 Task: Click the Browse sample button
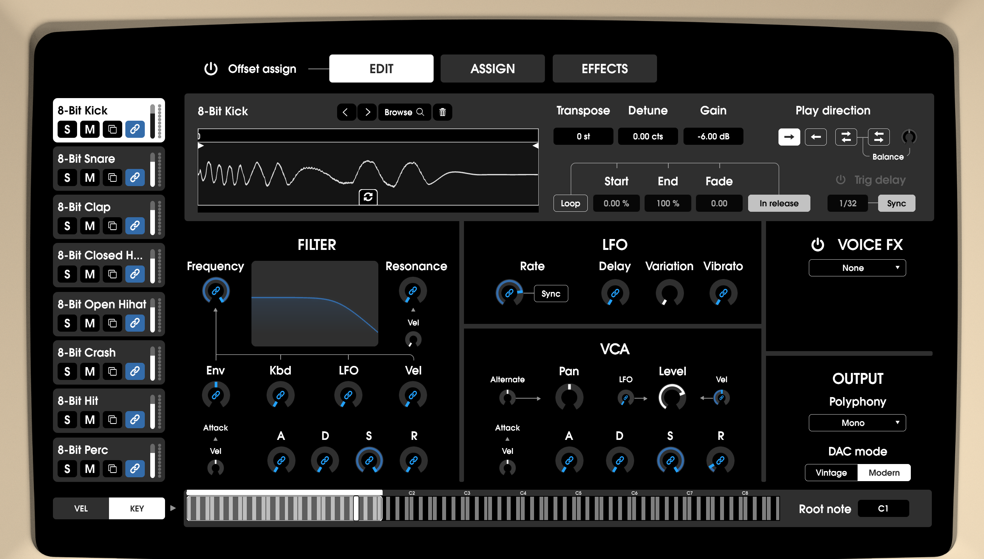(404, 112)
